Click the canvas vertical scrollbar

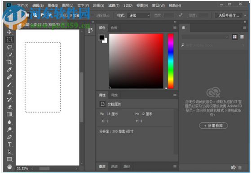[81, 97]
